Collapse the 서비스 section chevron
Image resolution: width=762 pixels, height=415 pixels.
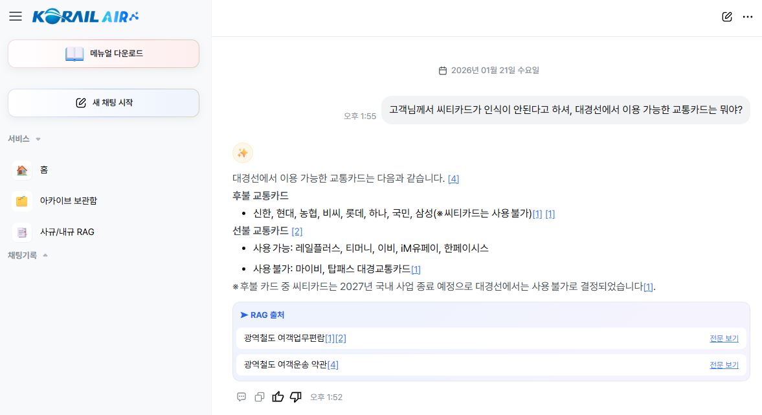[x=39, y=139]
